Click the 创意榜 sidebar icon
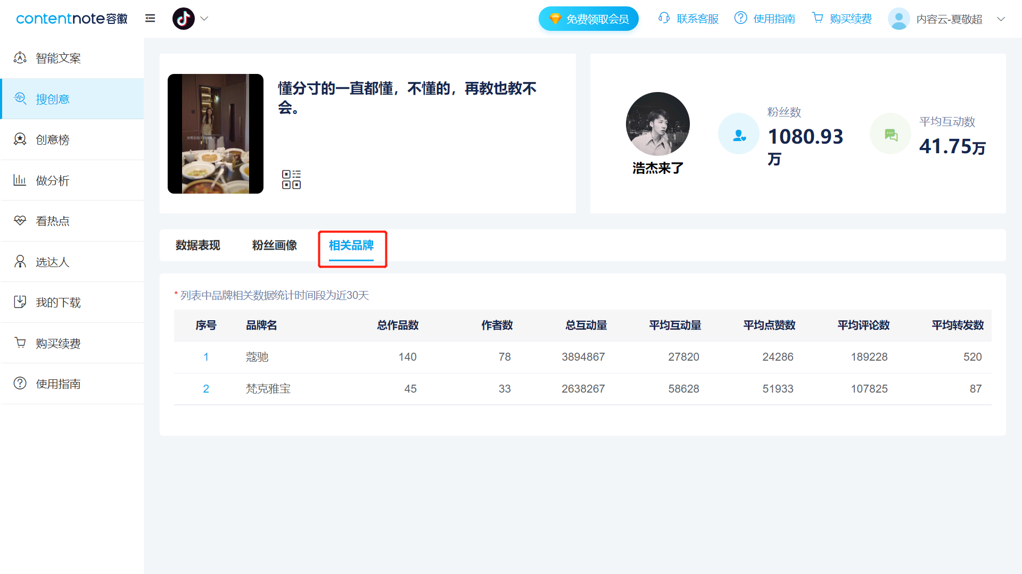Image resolution: width=1022 pixels, height=574 pixels. pos(20,139)
